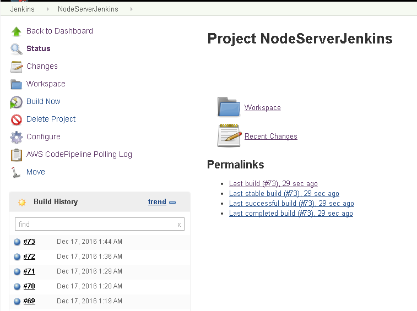Viewport: 417px width, 311px height.
Task: Click the blue status ball for build #73
Action: coord(17,242)
